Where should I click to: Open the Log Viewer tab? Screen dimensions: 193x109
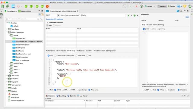pos(82,96)
